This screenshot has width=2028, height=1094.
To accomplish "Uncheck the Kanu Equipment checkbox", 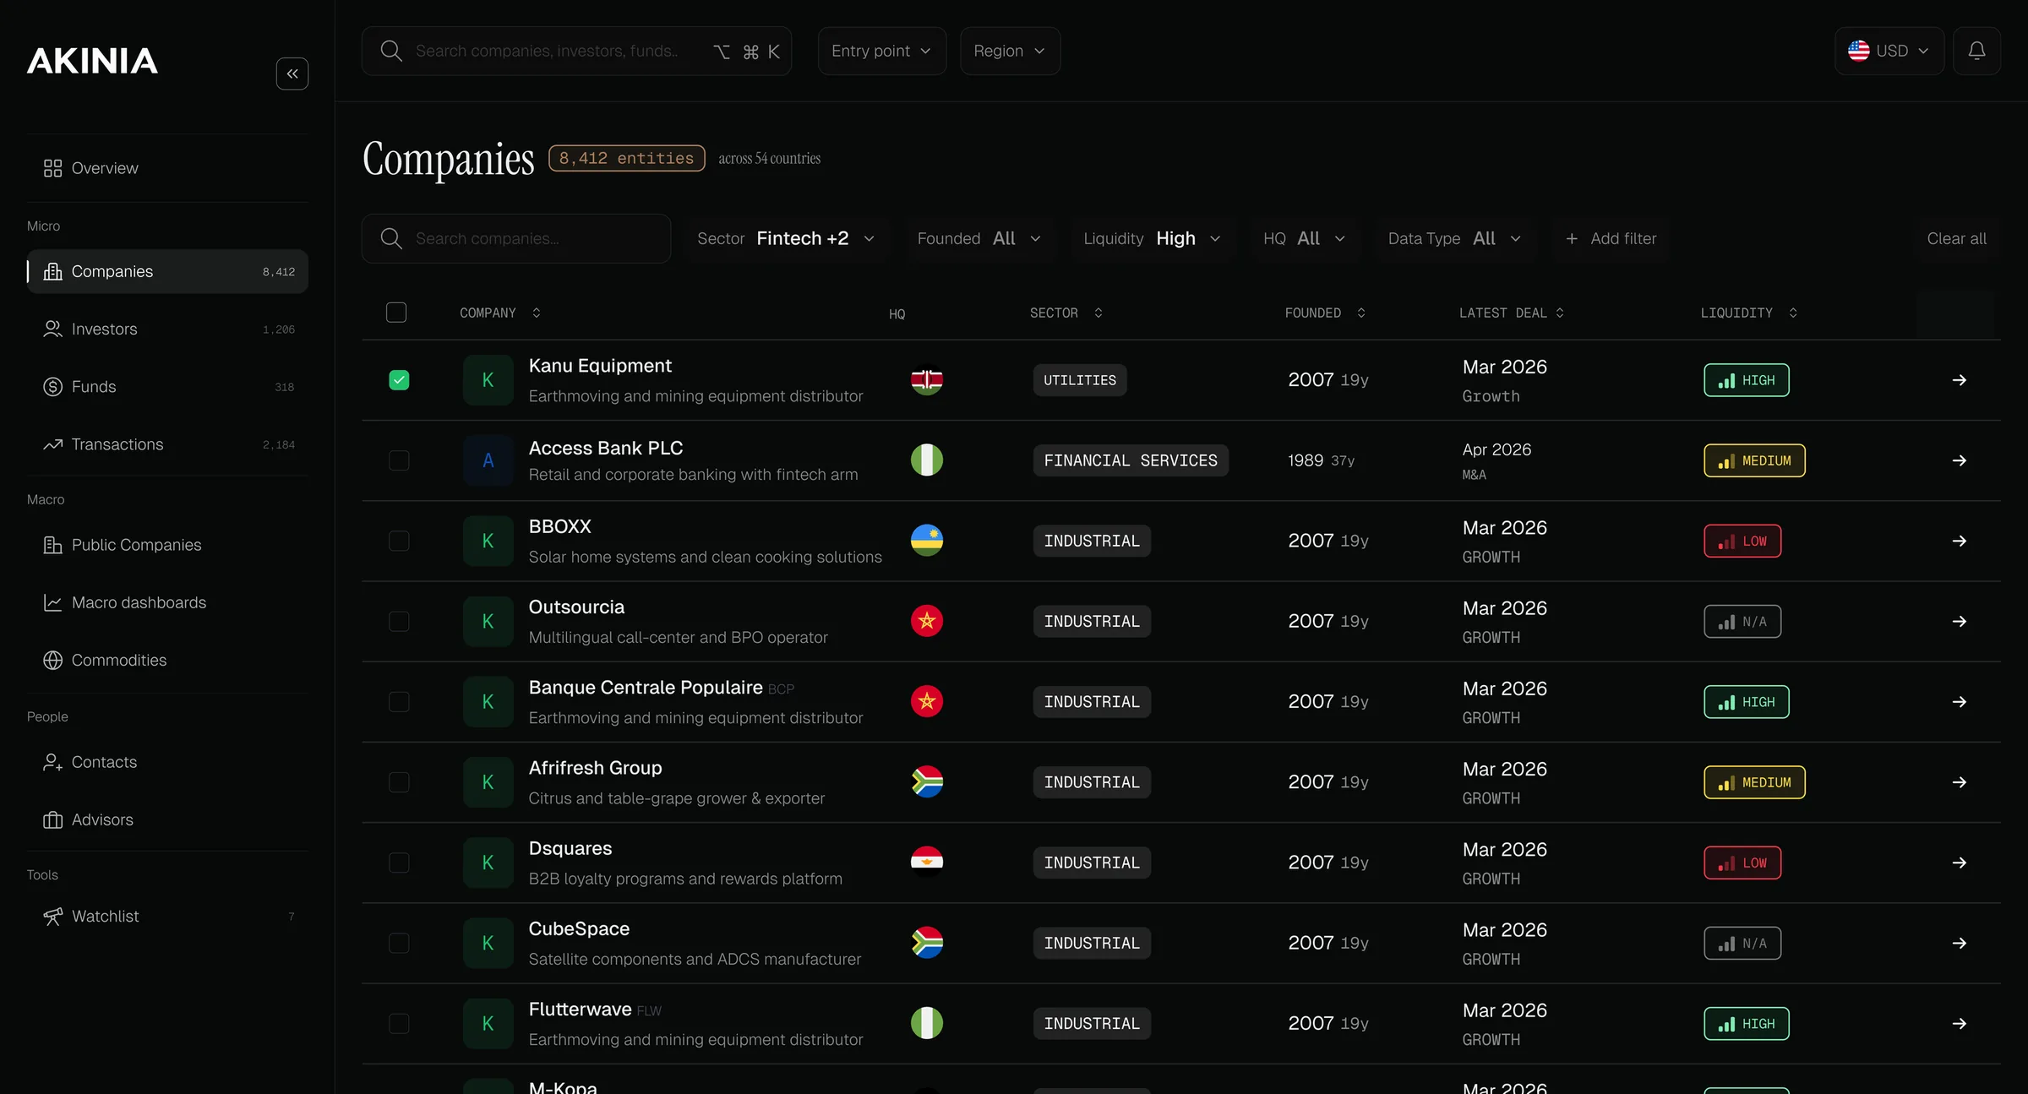I will click(399, 380).
